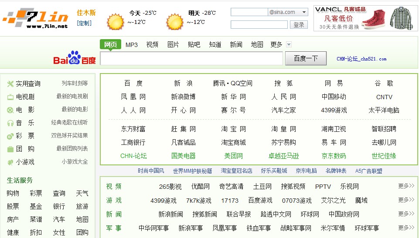
Task: Open the 生活服务 section heading
Action: coord(20,181)
